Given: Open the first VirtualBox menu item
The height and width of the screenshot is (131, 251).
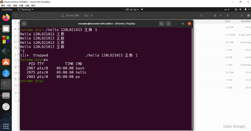Looking at the screenshot, I should 3,6.
